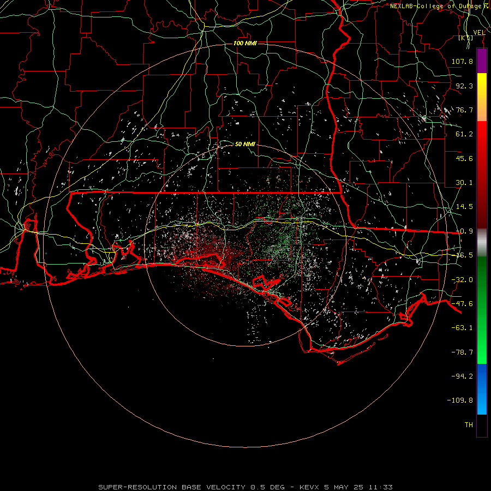Select the -63.1 scale value
This screenshot has height=491, width=491.
(x=462, y=328)
